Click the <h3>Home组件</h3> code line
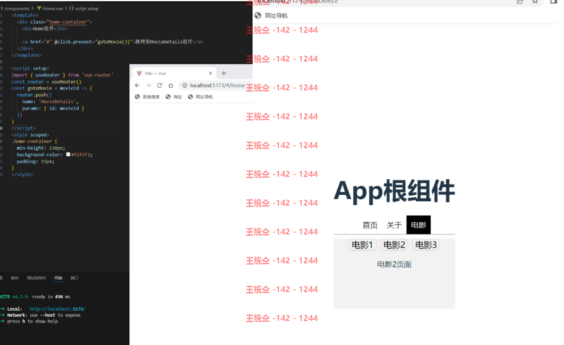The image size is (564, 345). click(x=45, y=29)
